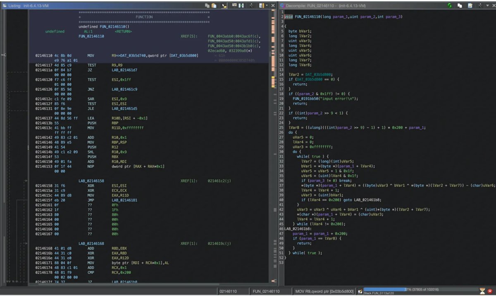Click the Paste icon in the Listing toolbar
Viewport: 496px width, 296px height.
pos(214,5)
